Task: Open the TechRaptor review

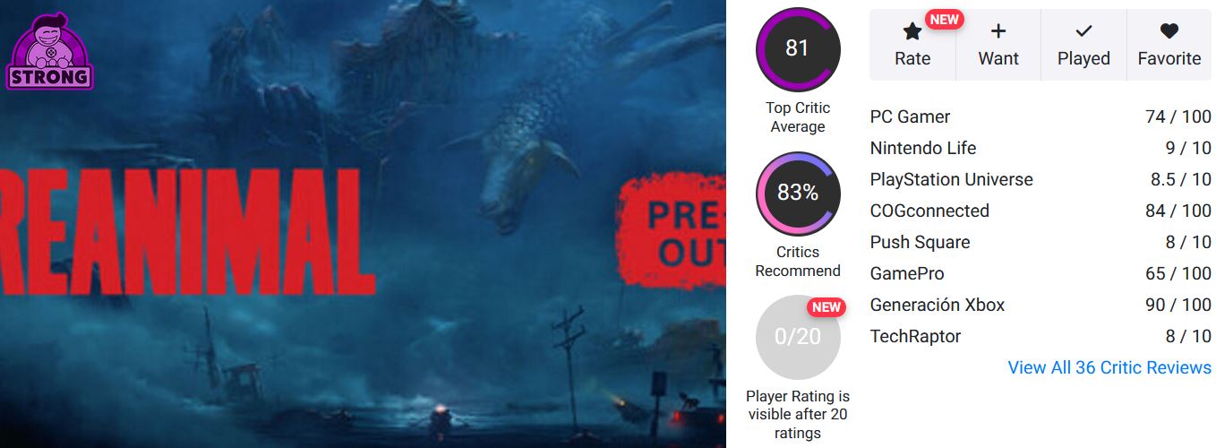Action: pyautogui.click(x=915, y=336)
